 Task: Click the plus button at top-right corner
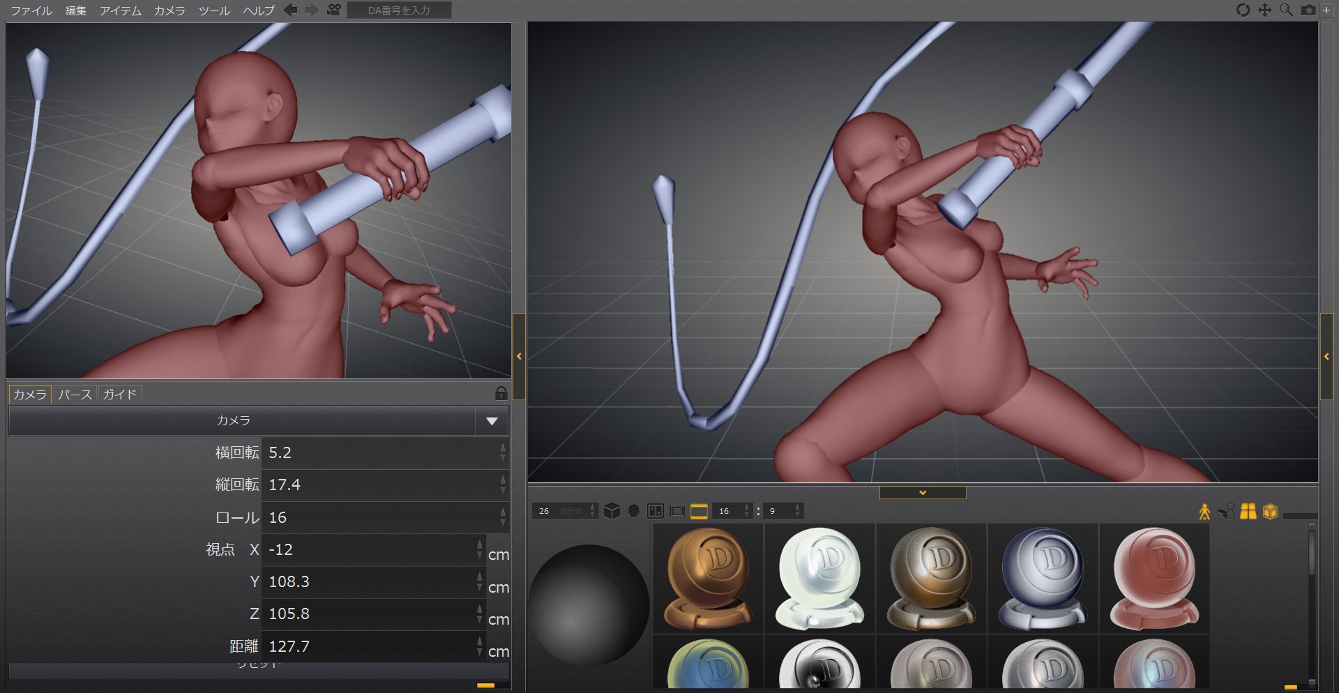click(1327, 10)
